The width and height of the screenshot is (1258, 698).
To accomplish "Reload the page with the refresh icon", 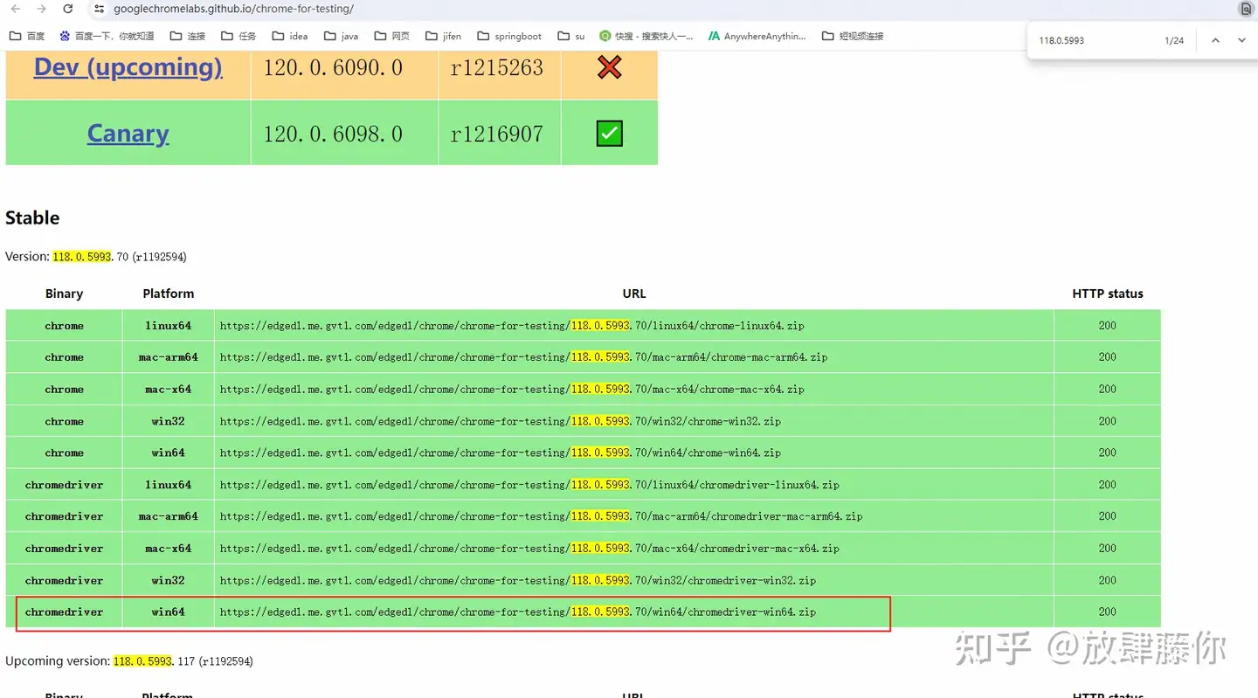I will click(68, 9).
